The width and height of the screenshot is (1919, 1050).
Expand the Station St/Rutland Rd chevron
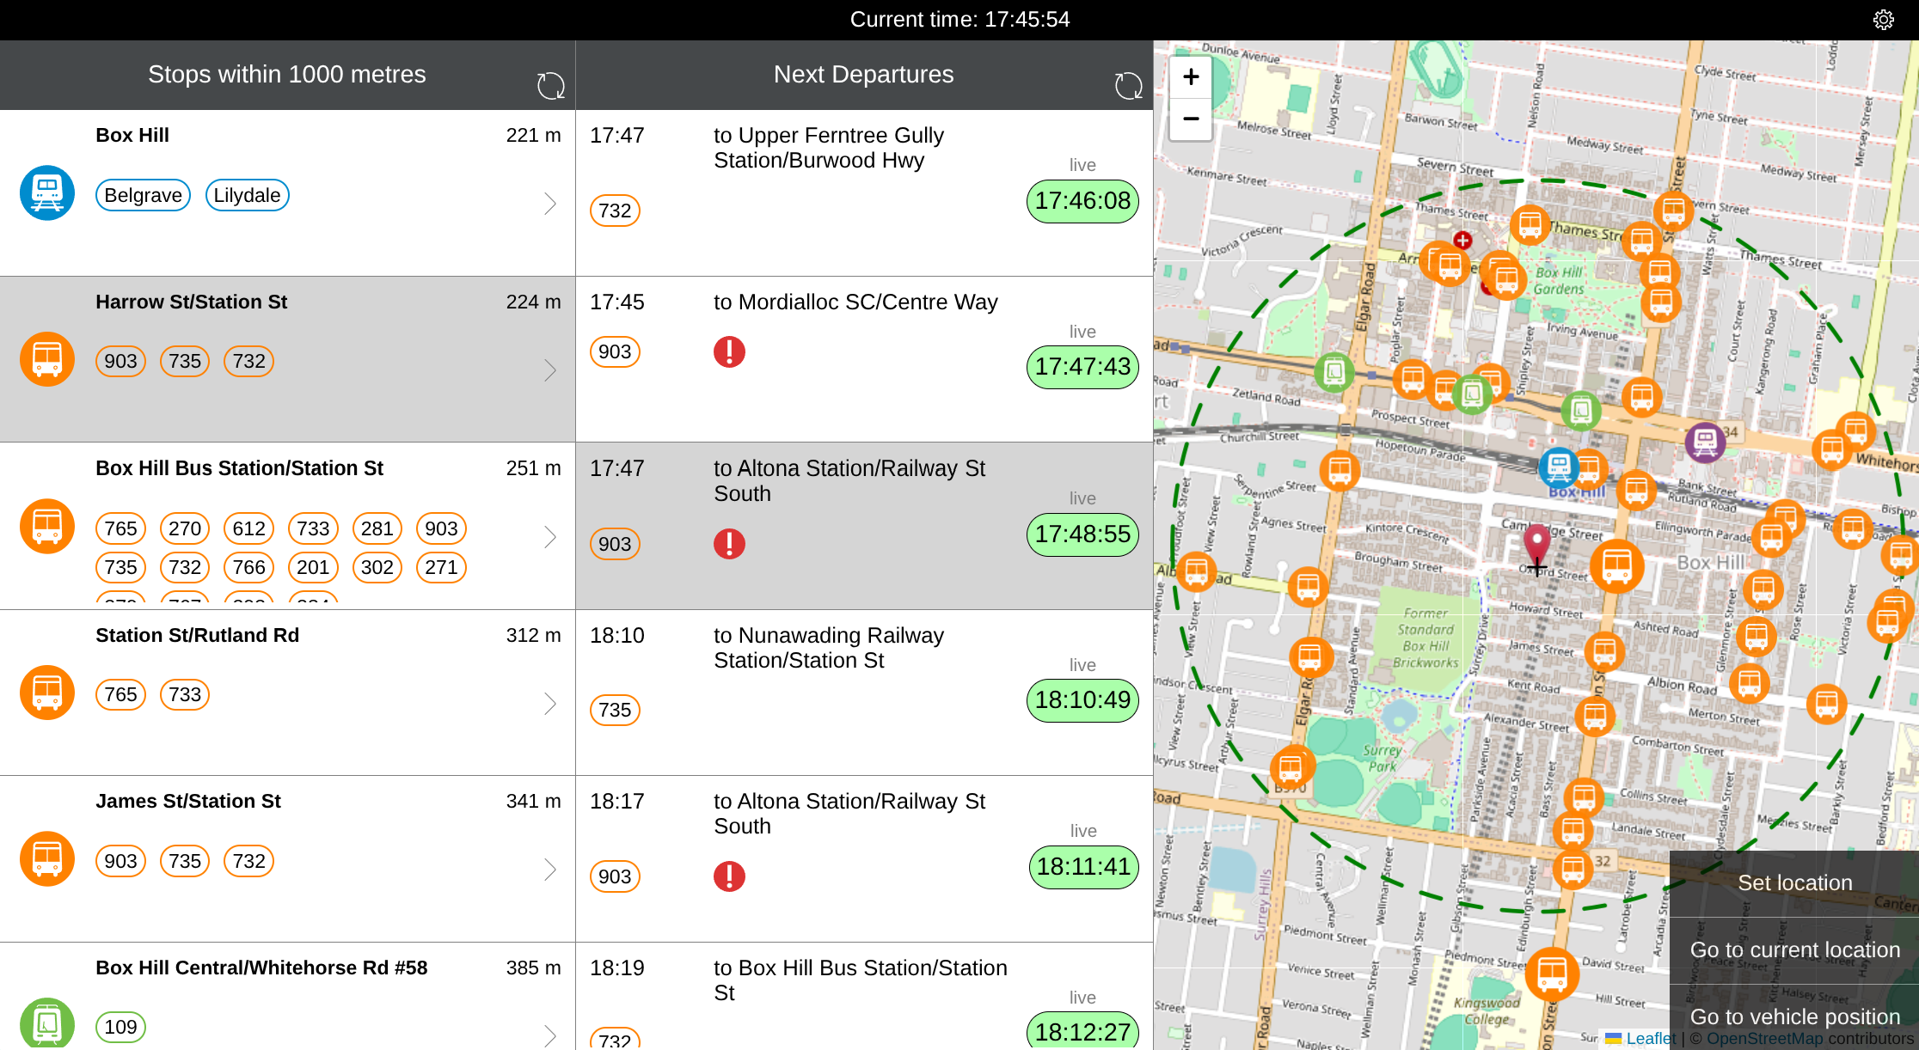pos(550,704)
